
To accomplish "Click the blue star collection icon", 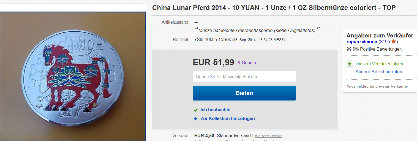I will [x=196, y=119].
